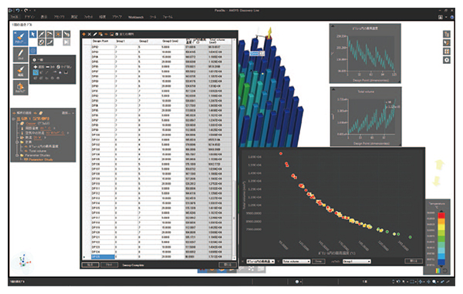Click the red band of temperature legend

coord(441,215)
